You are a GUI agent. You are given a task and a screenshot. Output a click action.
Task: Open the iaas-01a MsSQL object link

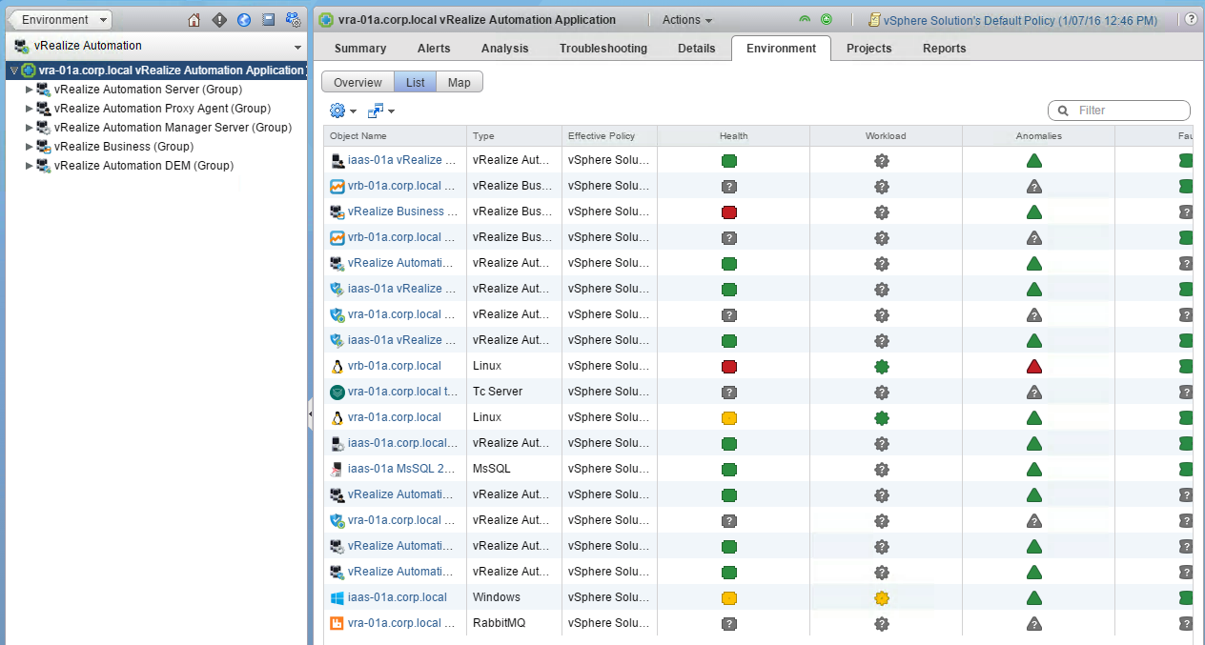(402, 469)
